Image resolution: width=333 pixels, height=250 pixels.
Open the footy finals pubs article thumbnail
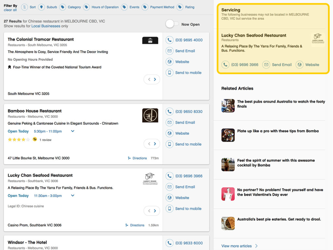tap(228, 106)
